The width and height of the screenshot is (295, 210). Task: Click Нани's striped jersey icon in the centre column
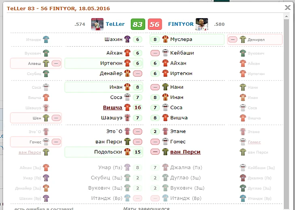(x=165, y=87)
